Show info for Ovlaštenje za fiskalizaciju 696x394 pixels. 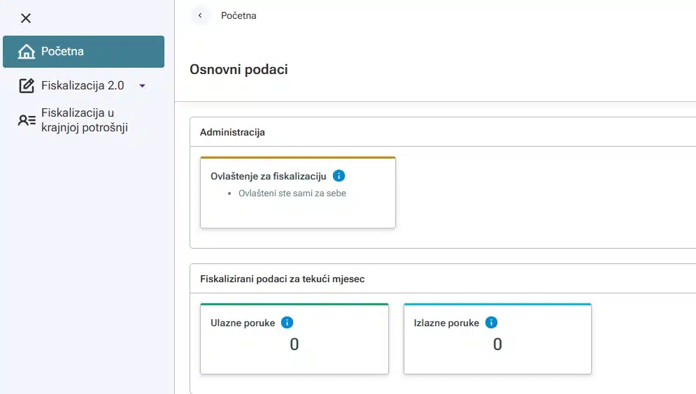tap(339, 176)
